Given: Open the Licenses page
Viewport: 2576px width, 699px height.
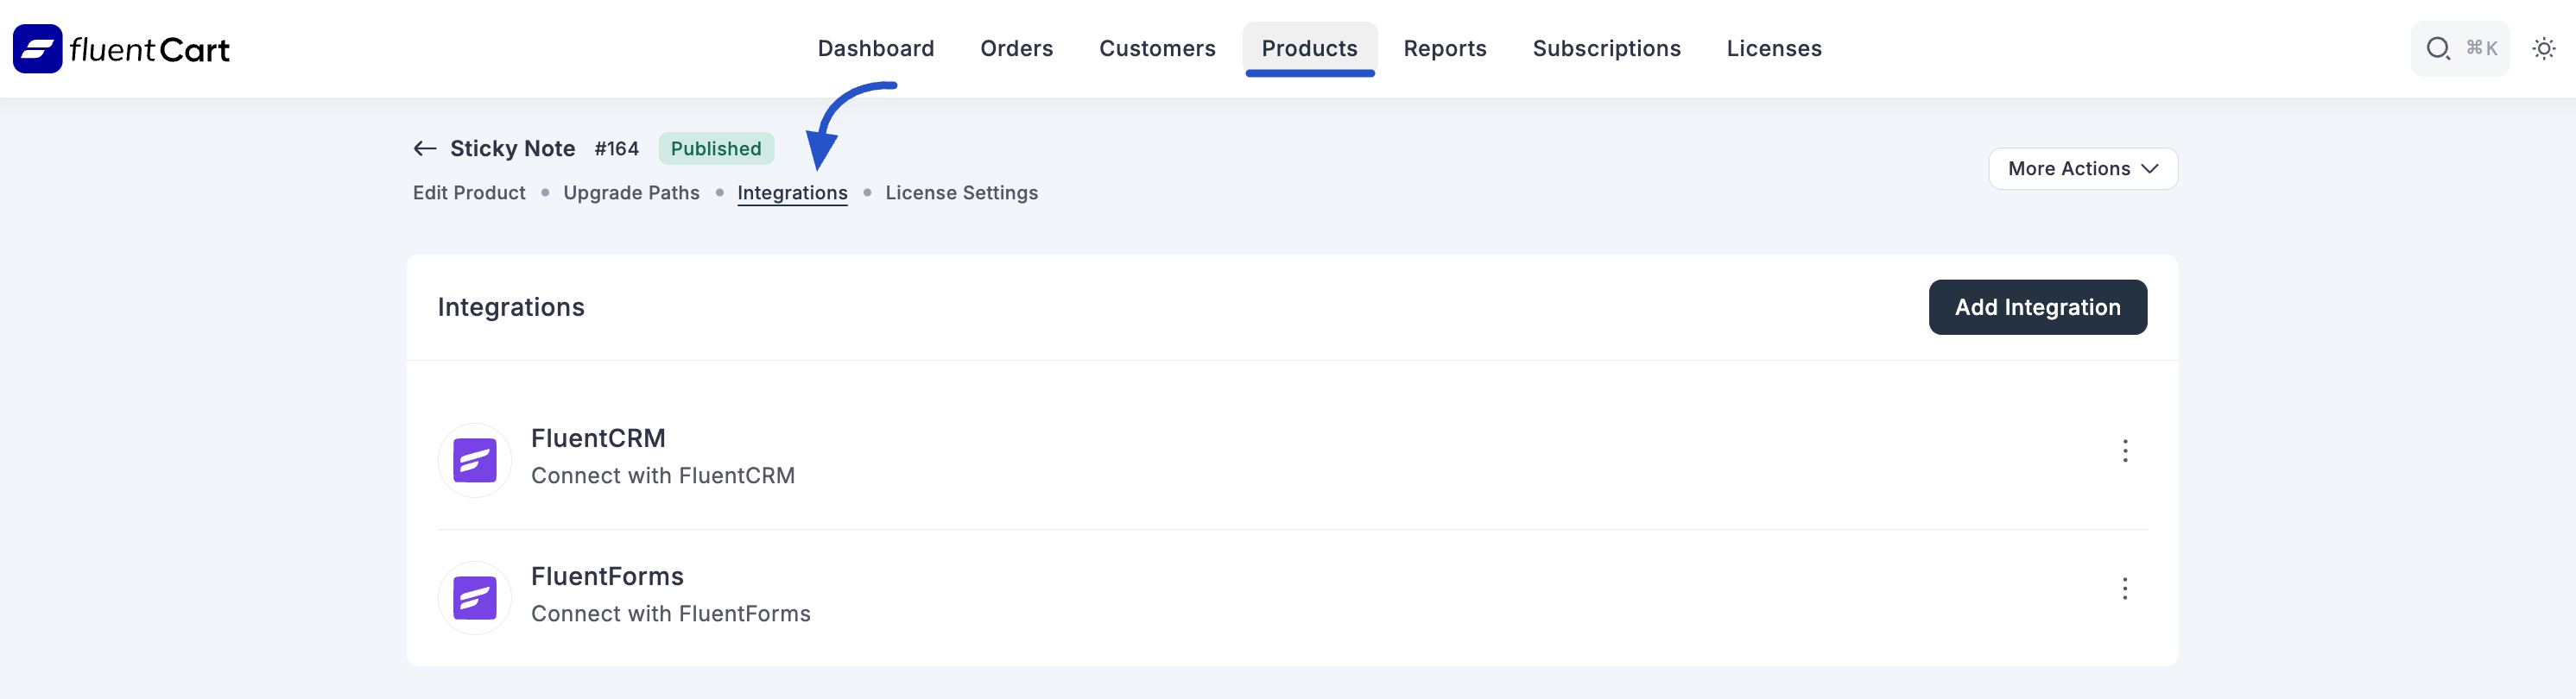Looking at the screenshot, I should point(1774,48).
